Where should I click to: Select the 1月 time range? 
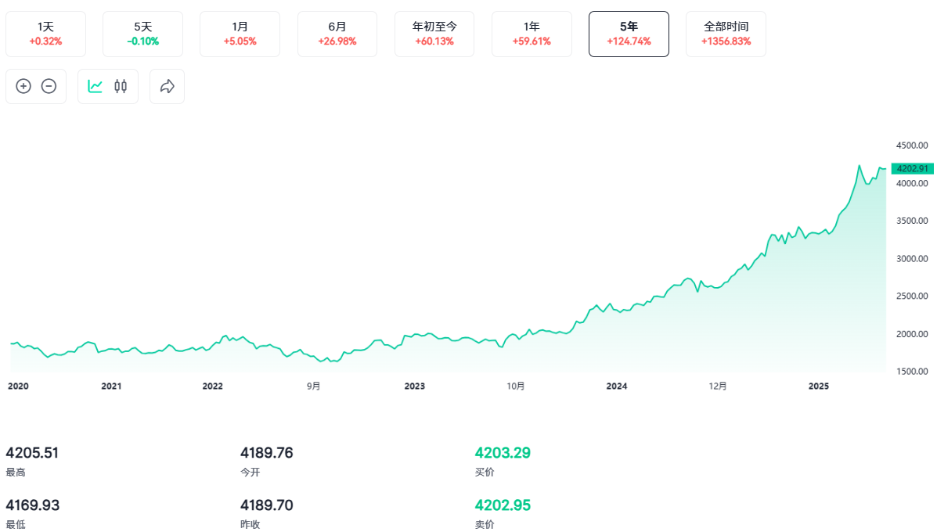240,34
